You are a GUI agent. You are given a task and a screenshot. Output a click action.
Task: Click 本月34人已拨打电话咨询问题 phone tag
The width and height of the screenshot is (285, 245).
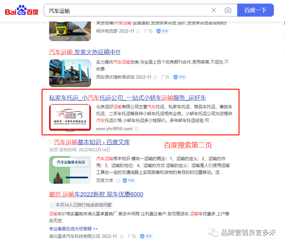point(81,205)
